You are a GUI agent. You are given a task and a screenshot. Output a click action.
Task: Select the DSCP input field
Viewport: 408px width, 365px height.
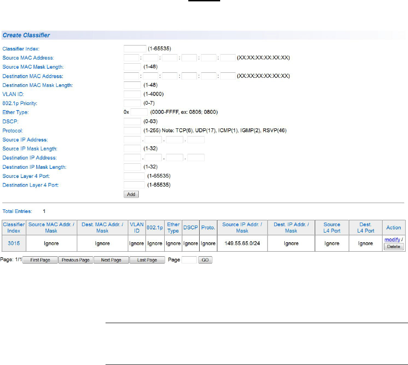coord(132,122)
